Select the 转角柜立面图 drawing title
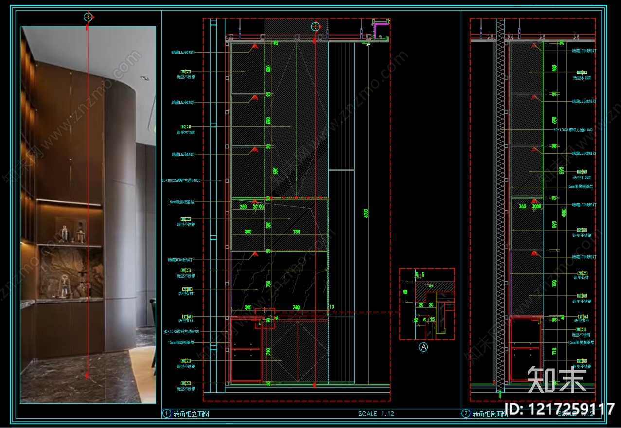 point(191,414)
